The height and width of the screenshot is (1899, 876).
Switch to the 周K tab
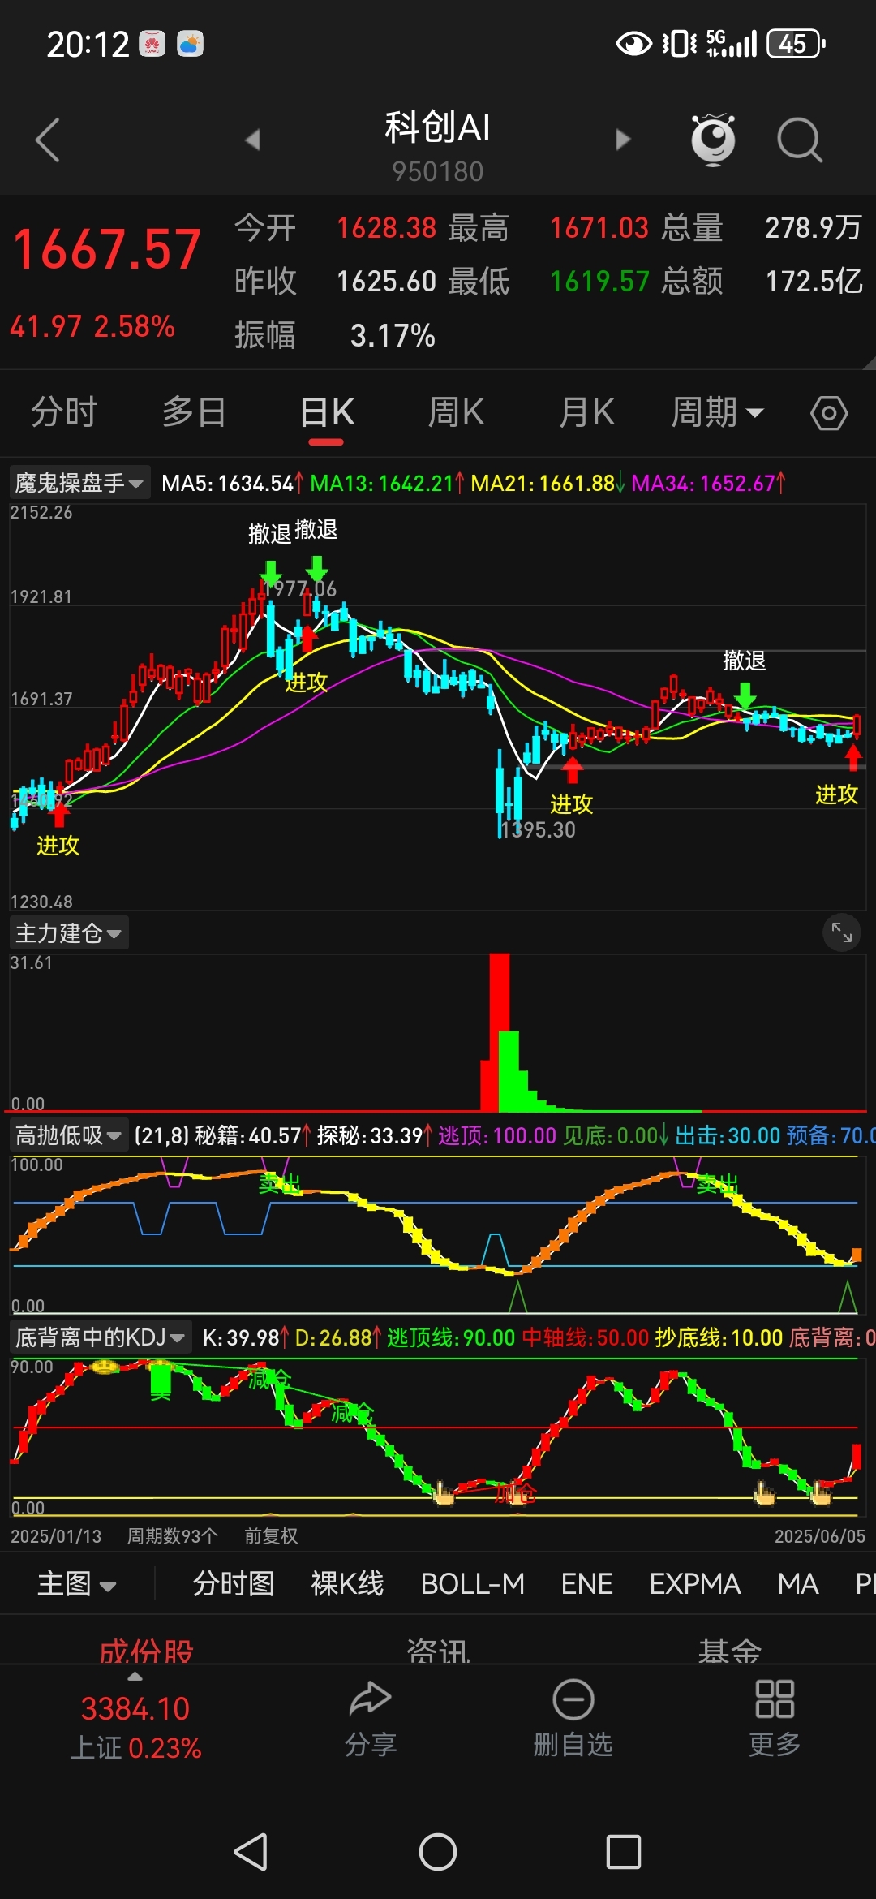pyautogui.click(x=456, y=412)
